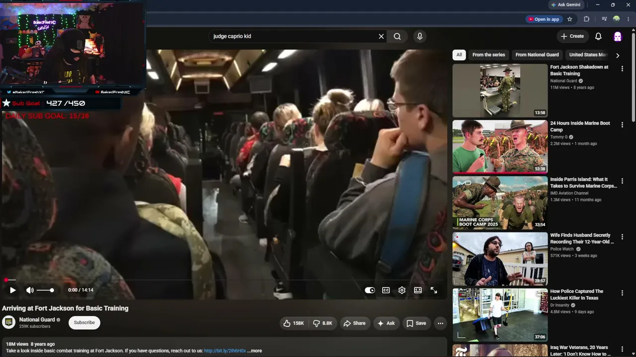Click 'Open in app' in the address bar
636x357 pixels.
click(544, 19)
